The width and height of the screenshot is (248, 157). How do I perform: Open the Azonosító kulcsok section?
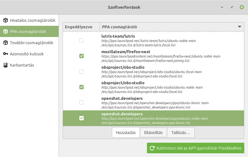coord(29,54)
